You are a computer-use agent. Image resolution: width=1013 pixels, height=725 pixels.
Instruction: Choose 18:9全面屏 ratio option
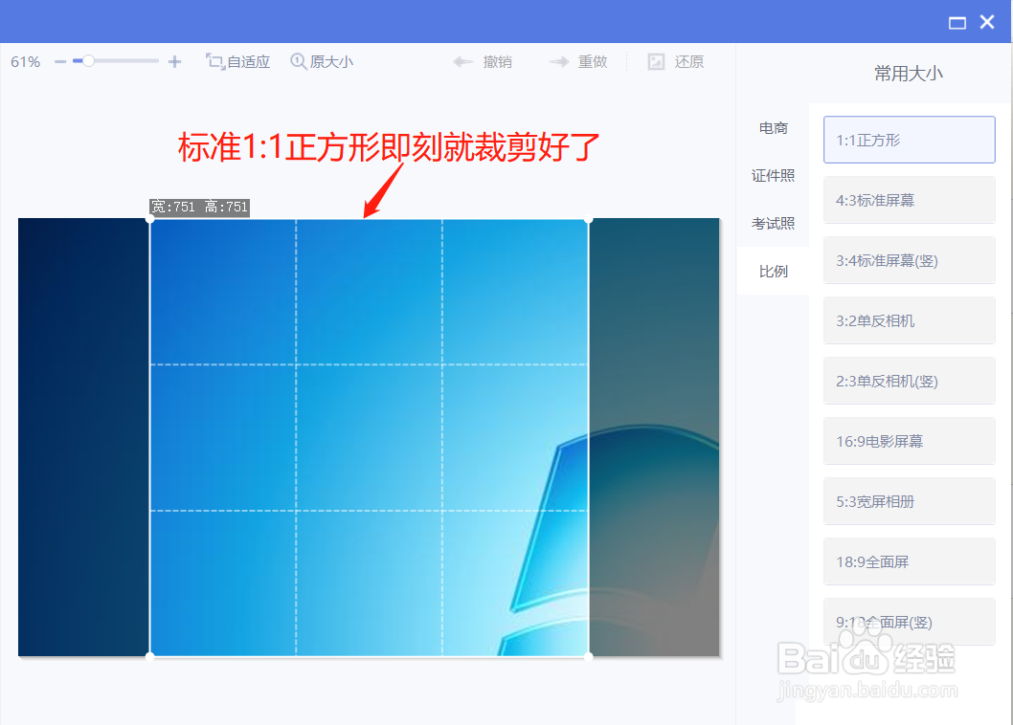[909, 561]
